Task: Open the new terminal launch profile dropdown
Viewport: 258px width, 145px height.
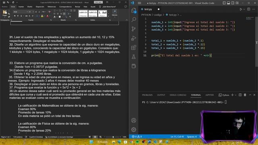Action: pyautogui.click(x=235, y=95)
